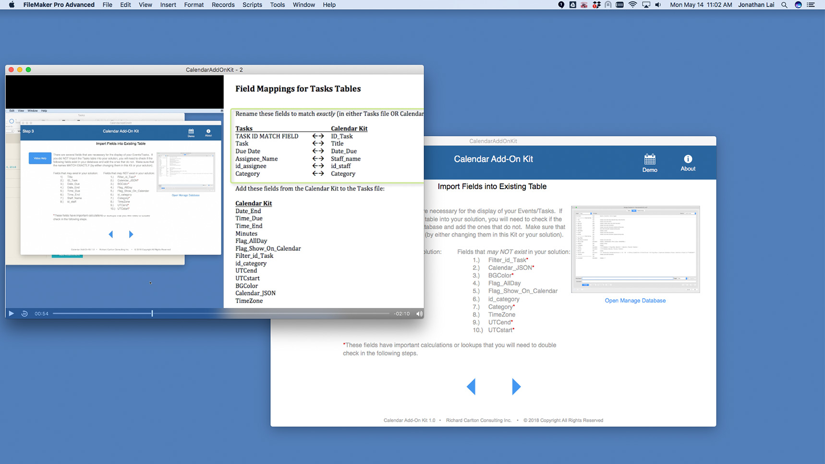Click Filter_id_Task in the front window list

pyautogui.click(x=254, y=256)
